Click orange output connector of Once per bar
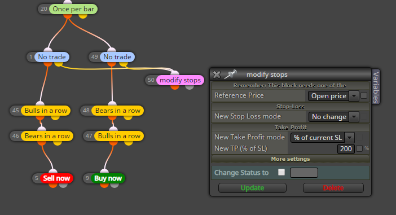Screen dimensions: 396x215 click(x=68, y=16)
